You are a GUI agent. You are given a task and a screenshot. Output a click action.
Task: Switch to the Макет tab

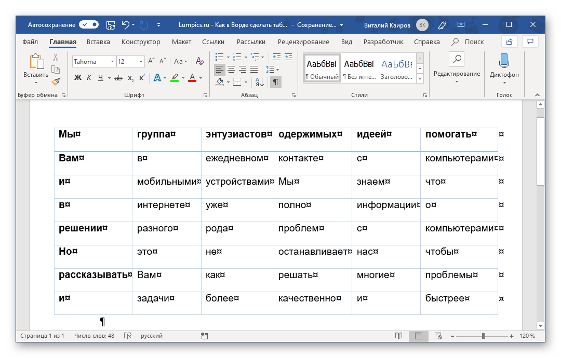[181, 42]
